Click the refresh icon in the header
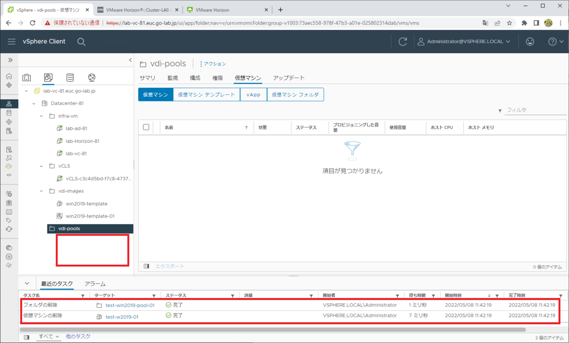This screenshot has width=569, height=343. [x=403, y=42]
